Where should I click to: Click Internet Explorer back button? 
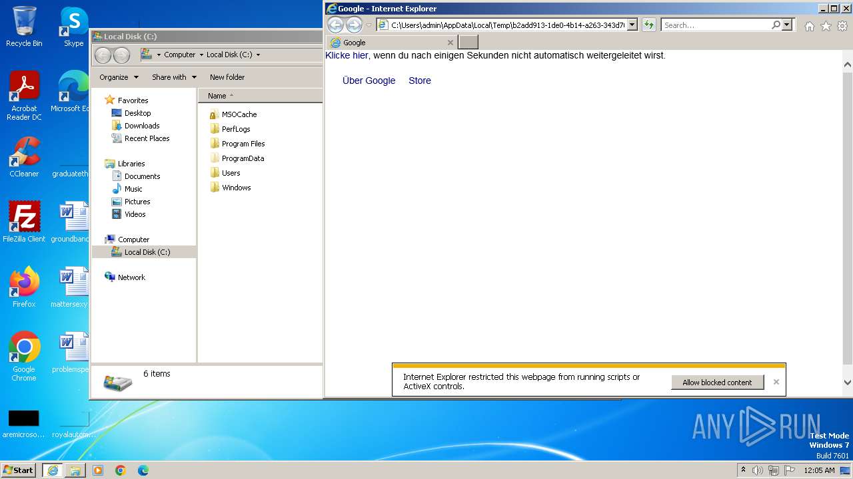tap(335, 25)
